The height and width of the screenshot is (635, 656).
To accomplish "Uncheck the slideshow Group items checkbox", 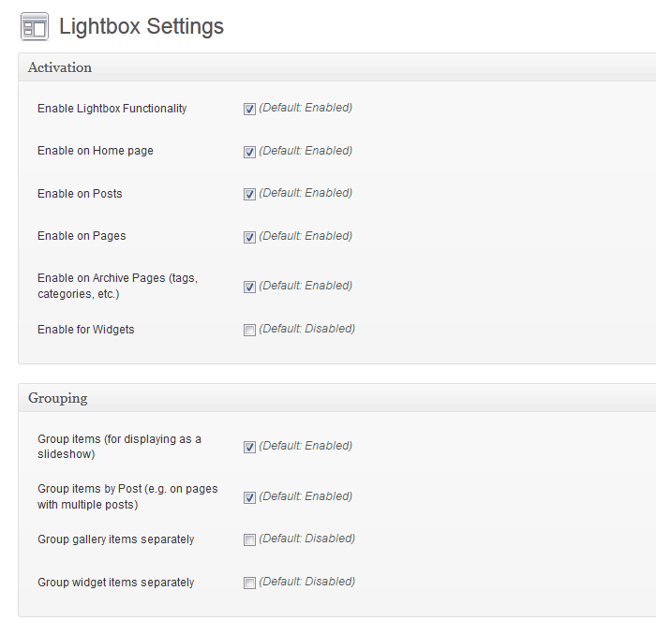I will pyautogui.click(x=249, y=447).
